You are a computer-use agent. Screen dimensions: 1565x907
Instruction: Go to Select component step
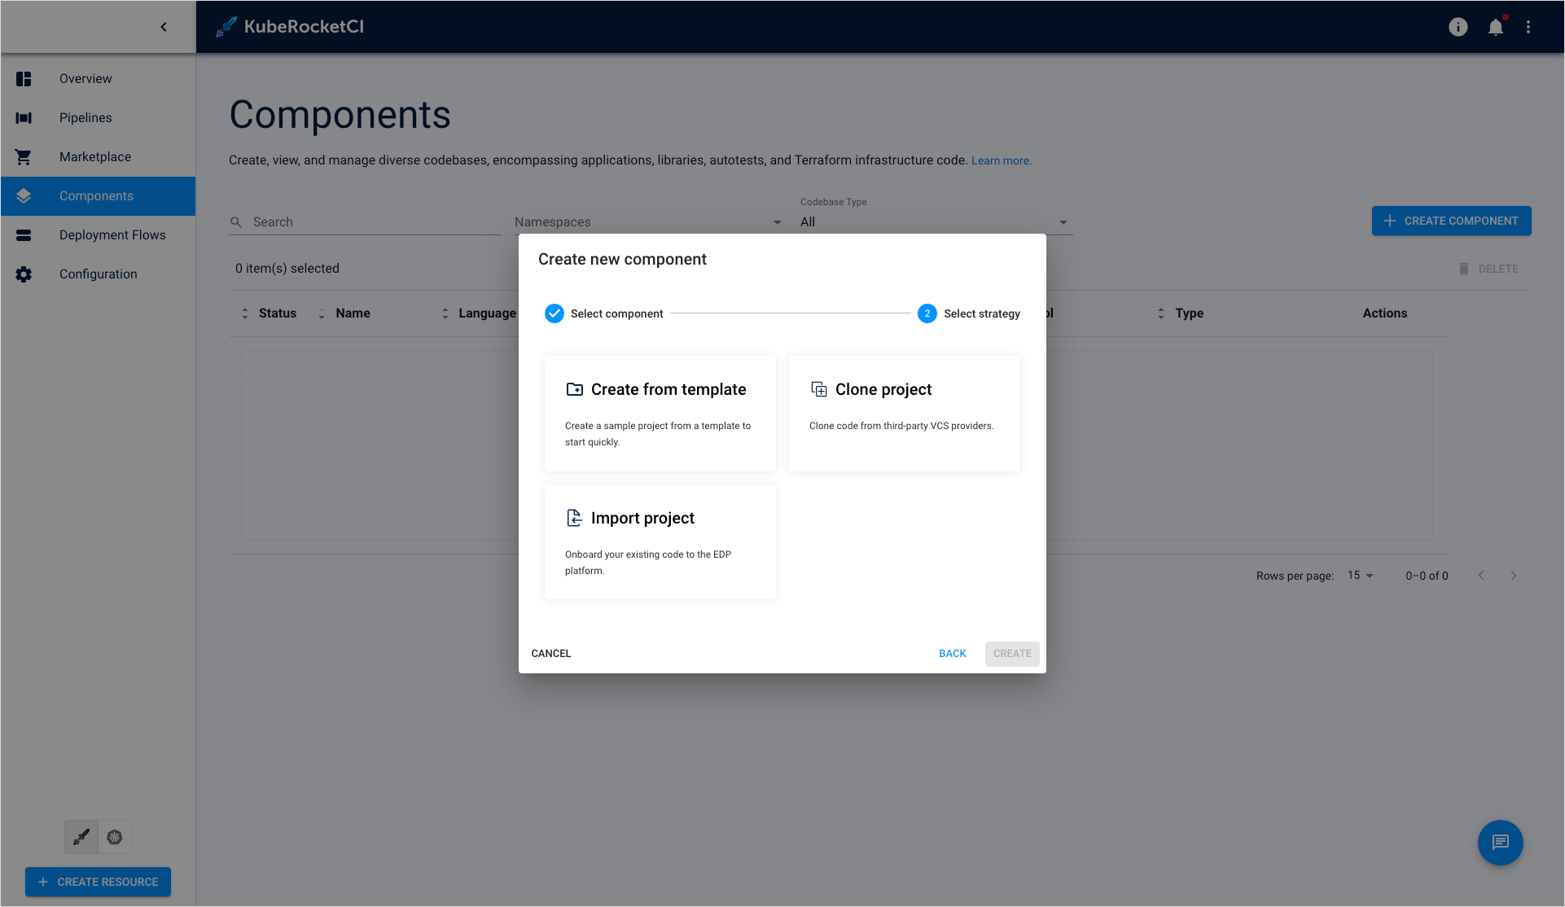point(604,313)
